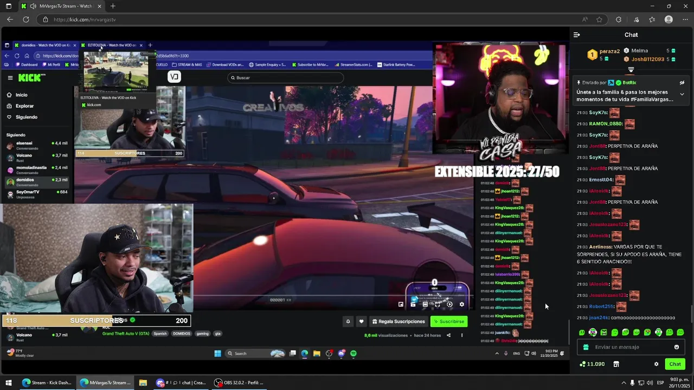Send message with Chat button
The width and height of the screenshot is (694, 390).
[x=675, y=364]
